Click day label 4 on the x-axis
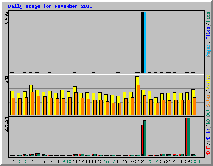 click(x=32, y=161)
